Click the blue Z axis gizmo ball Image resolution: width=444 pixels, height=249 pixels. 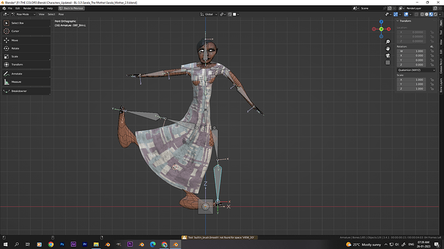pos(381,22)
